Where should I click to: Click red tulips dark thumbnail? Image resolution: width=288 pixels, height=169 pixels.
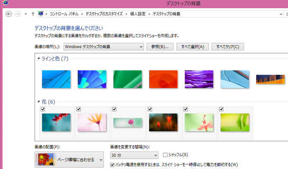coord(163,122)
